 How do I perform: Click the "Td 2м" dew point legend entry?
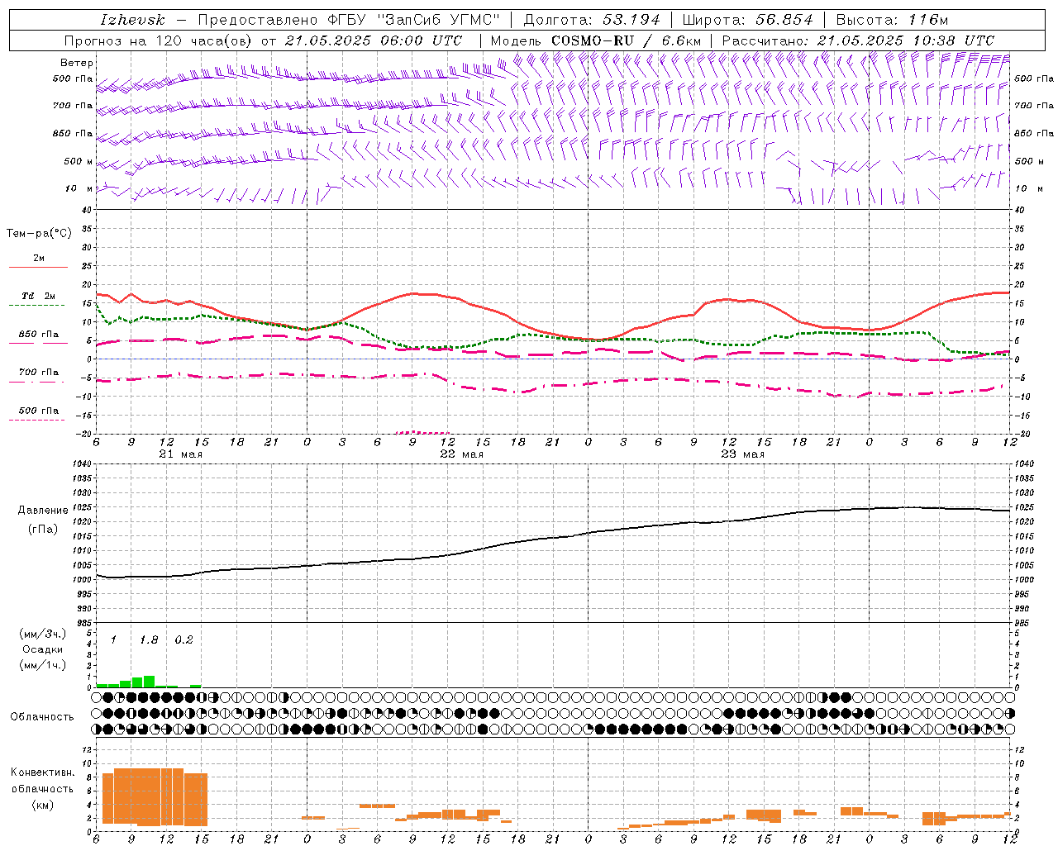[39, 296]
